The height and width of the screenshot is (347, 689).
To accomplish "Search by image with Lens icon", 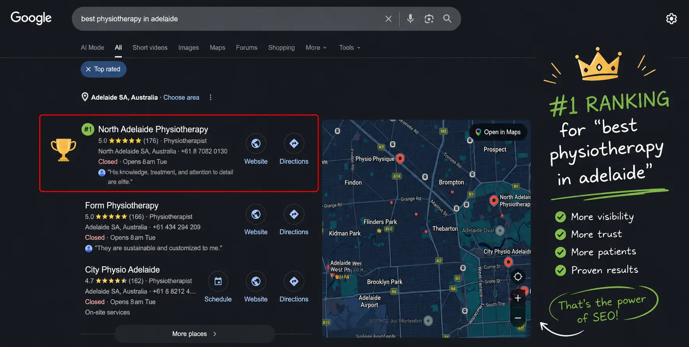I will 429,19.
